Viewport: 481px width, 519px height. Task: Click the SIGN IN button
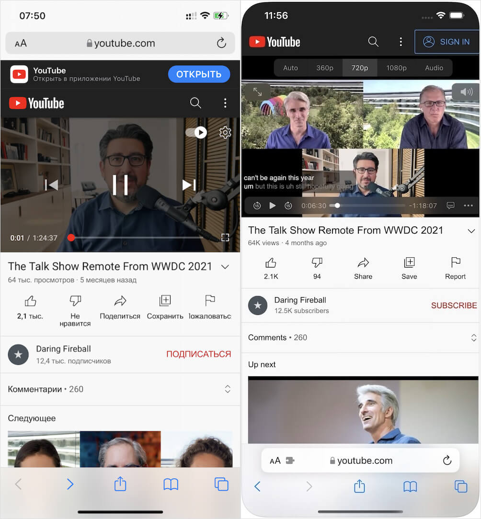point(447,42)
